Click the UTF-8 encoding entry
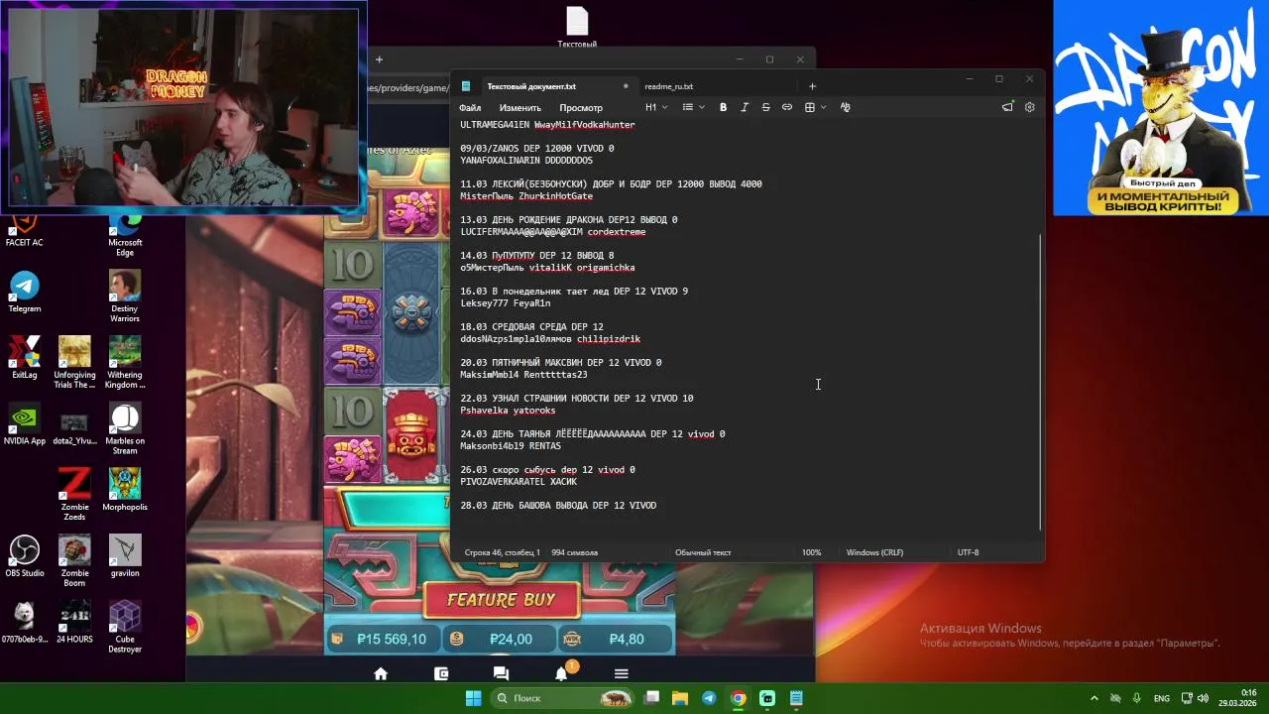This screenshot has width=1269, height=714. point(968,552)
